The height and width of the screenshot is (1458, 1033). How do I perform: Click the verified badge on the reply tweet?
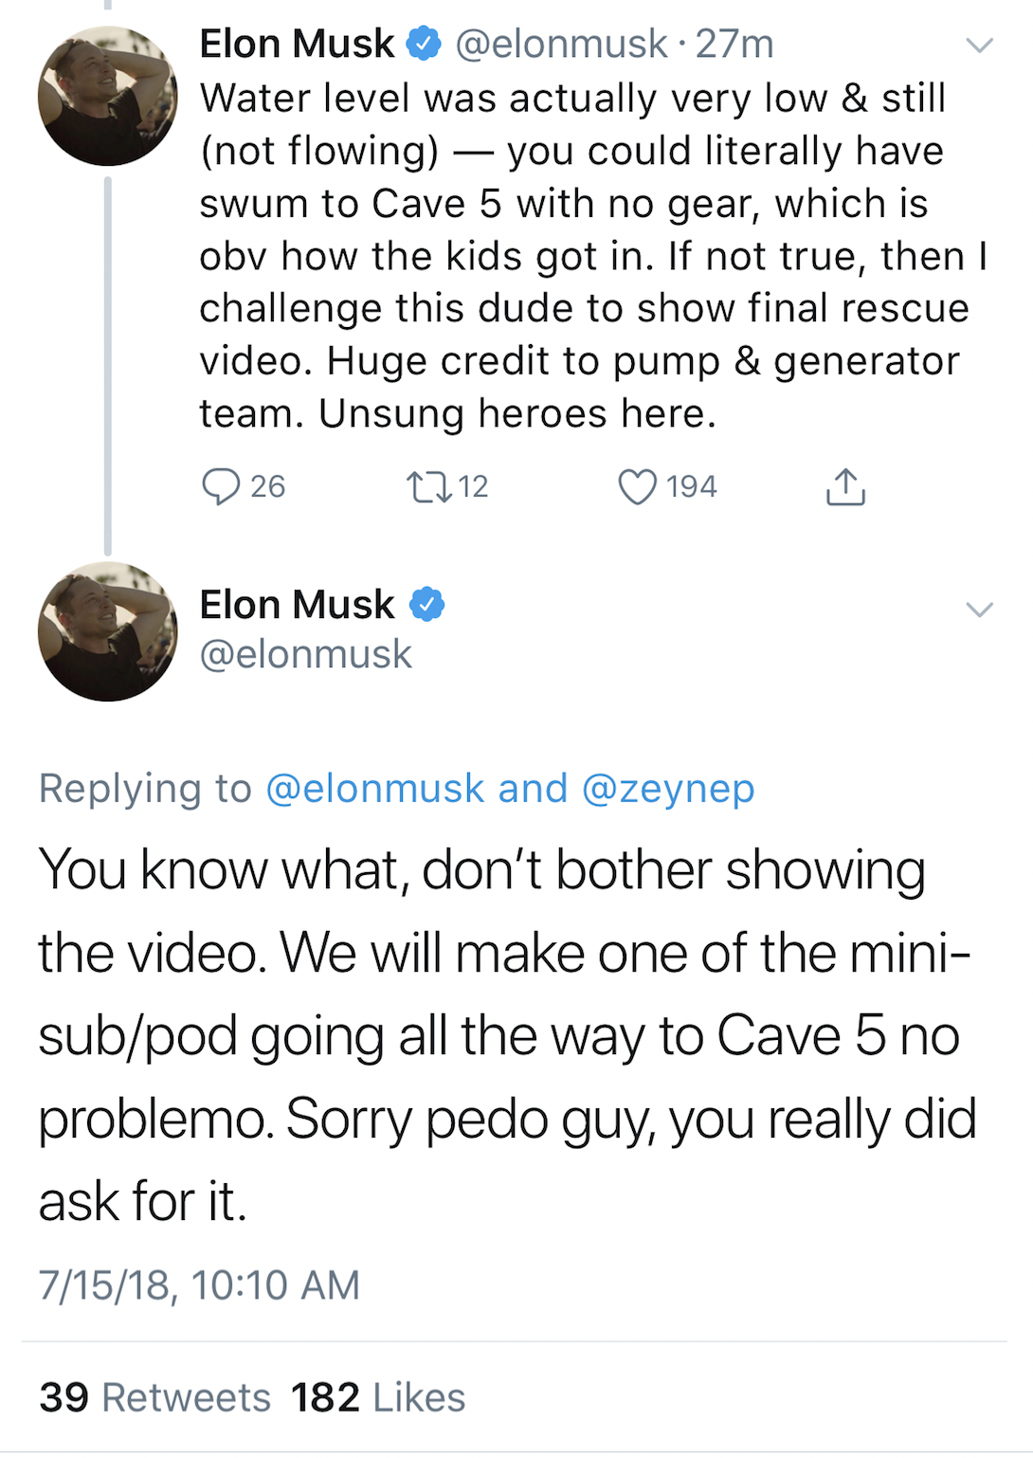click(427, 605)
